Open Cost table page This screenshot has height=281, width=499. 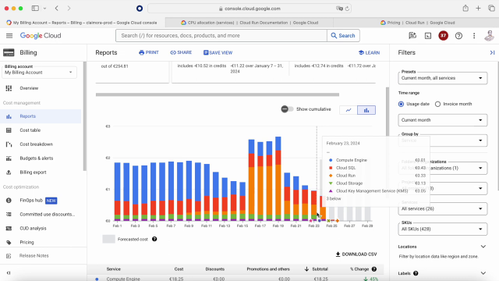click(x=41, y=130)
